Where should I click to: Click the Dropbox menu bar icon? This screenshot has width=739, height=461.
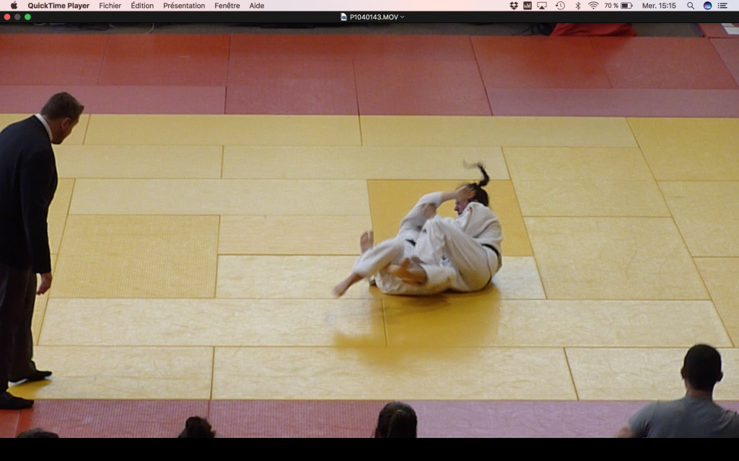pyautogui.click(x=514, y=6)
